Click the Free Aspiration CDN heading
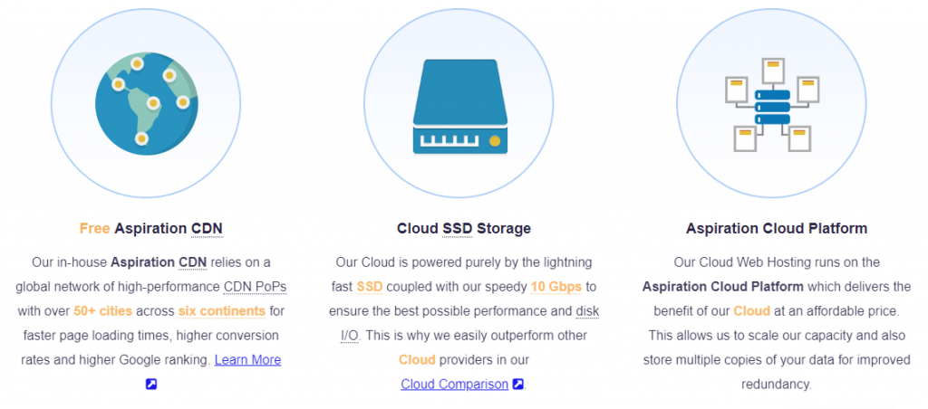This screenshot has width=928, height=409. click(x=151, y=228)
